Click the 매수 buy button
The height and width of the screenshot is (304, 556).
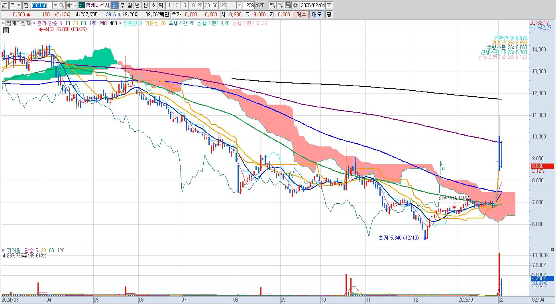tap(301, 14)
